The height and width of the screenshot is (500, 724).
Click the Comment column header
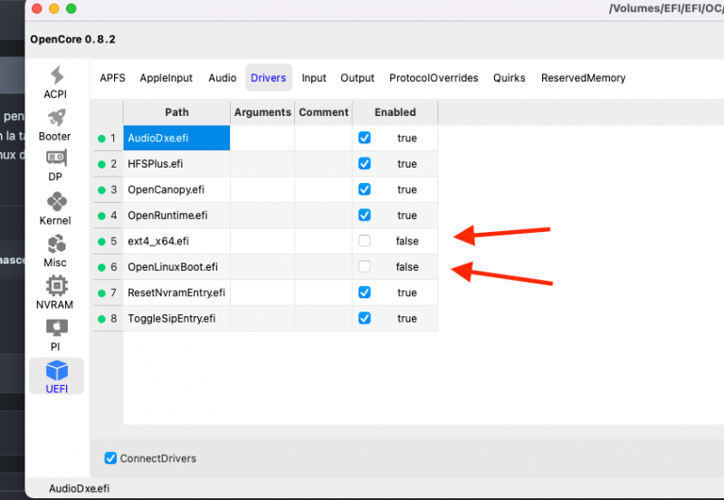coord(323,112)
